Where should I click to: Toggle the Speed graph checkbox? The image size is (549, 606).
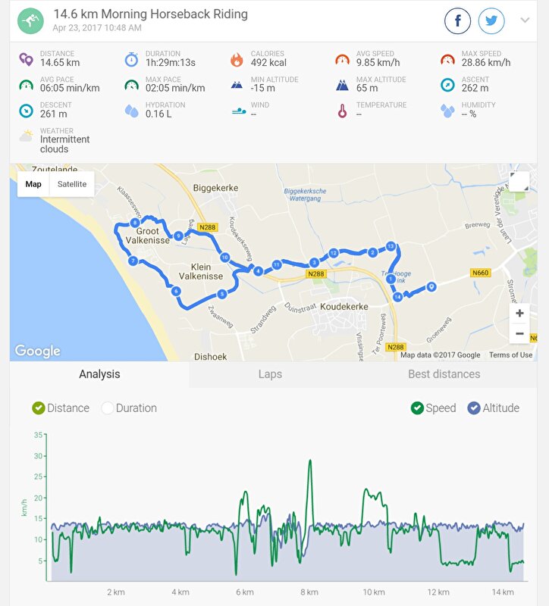point(433,408)
